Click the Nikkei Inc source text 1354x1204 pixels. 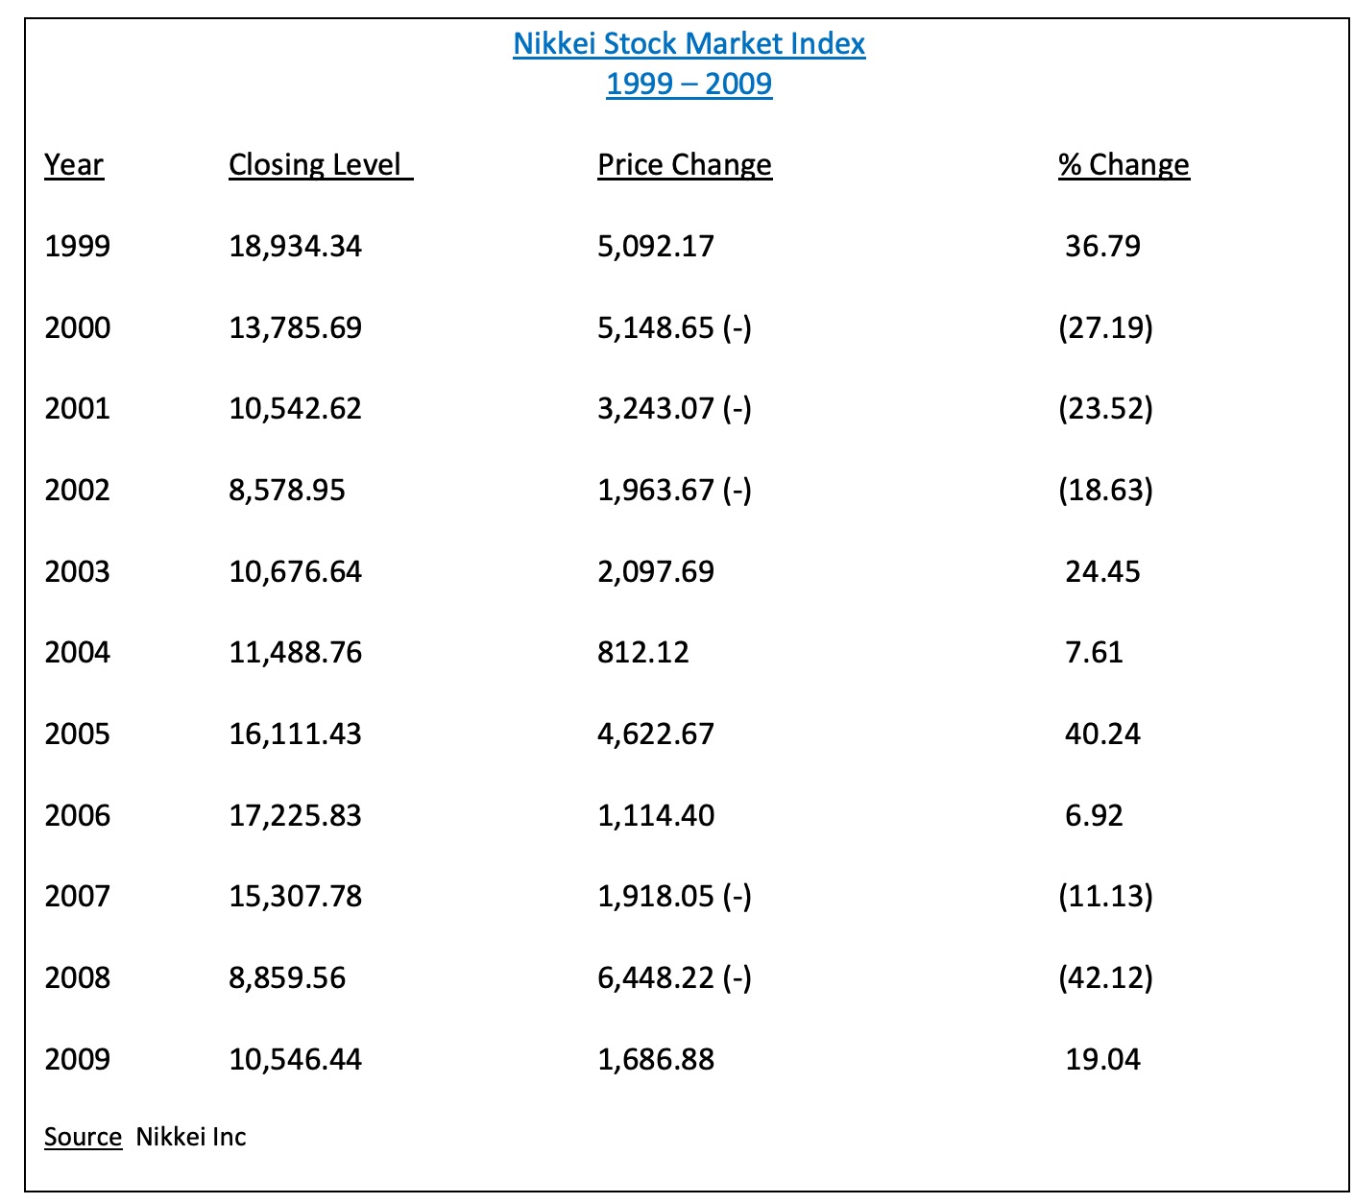191,1137
